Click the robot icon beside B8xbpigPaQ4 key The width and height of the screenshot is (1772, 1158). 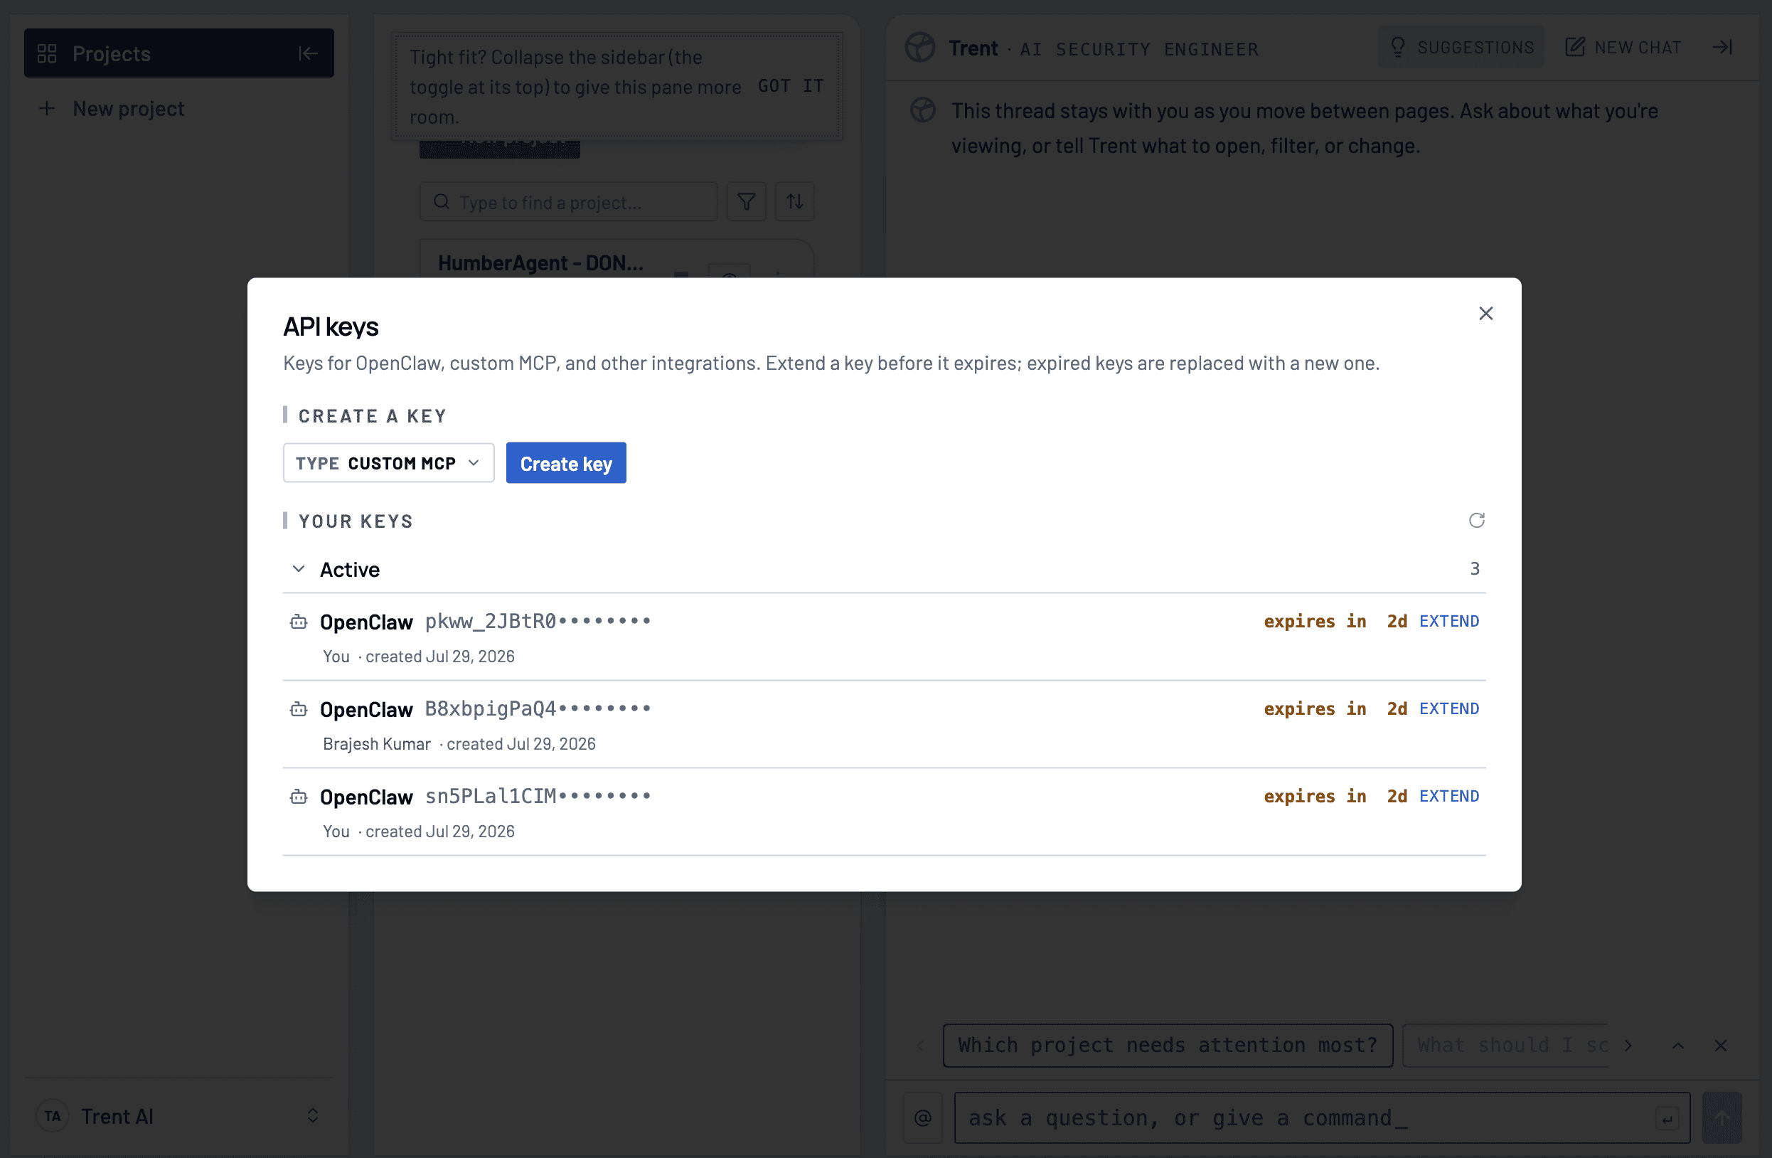[299, 709]
